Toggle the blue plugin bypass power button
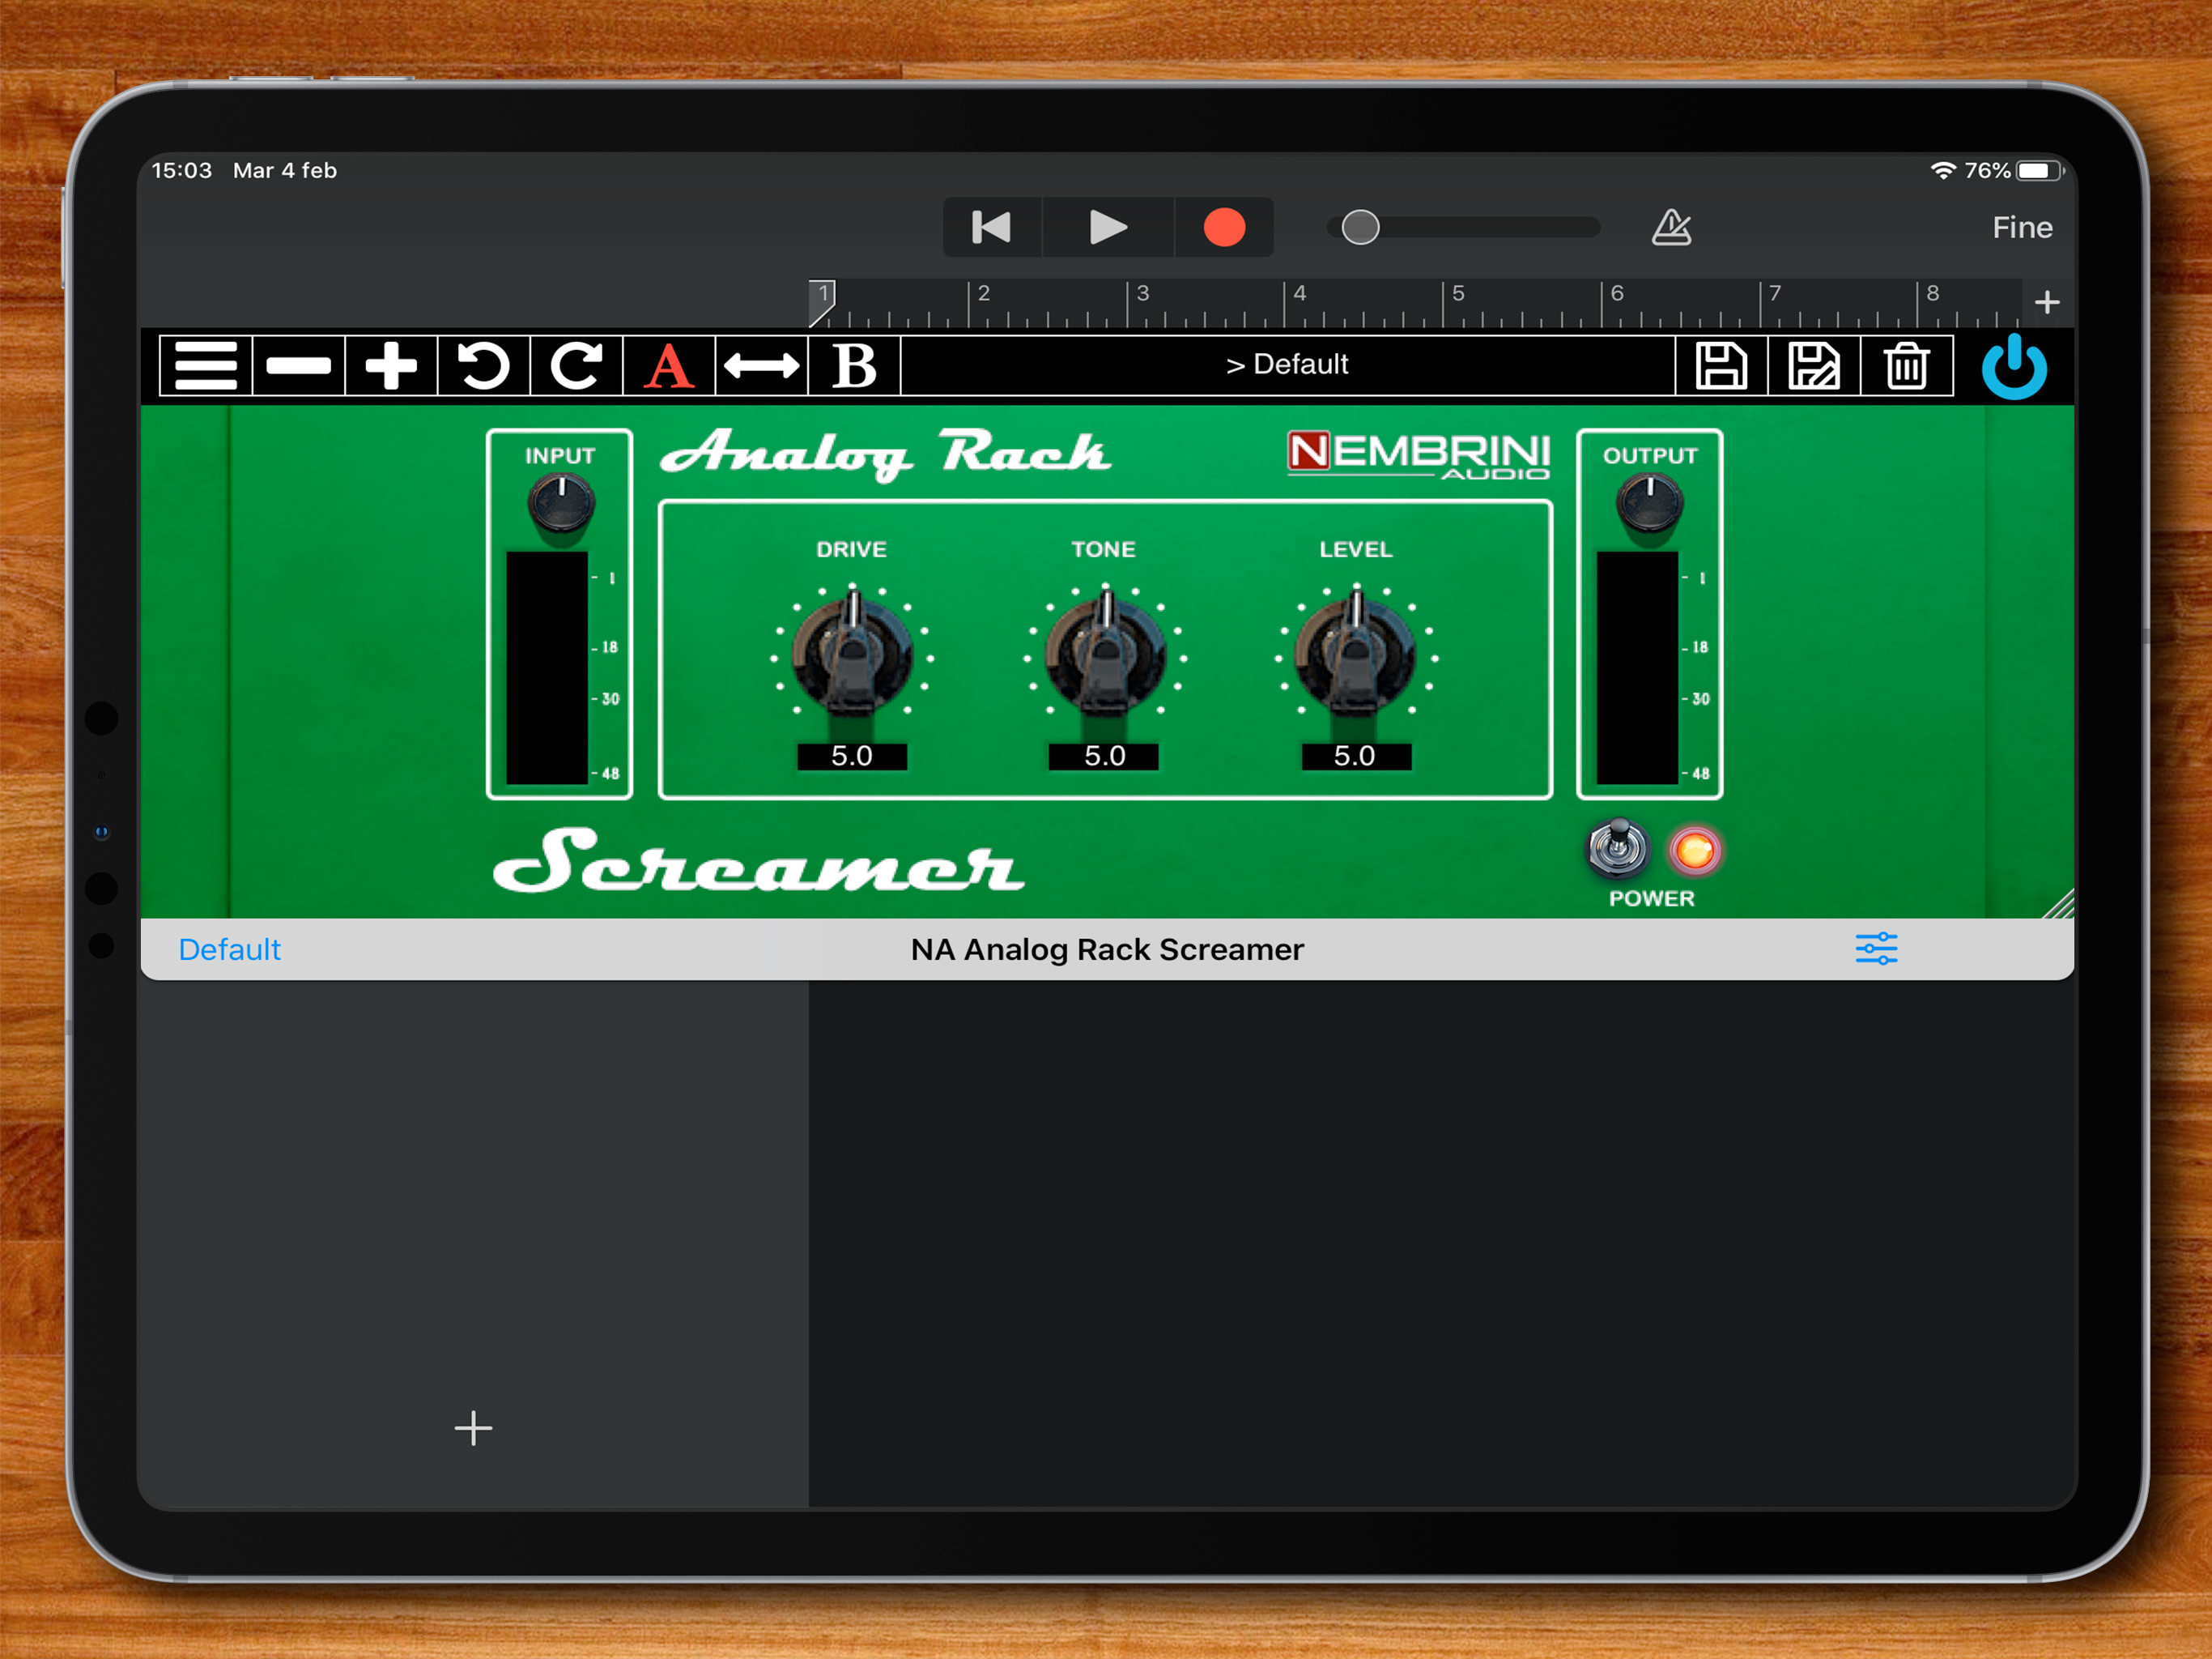 point(2013,369)
